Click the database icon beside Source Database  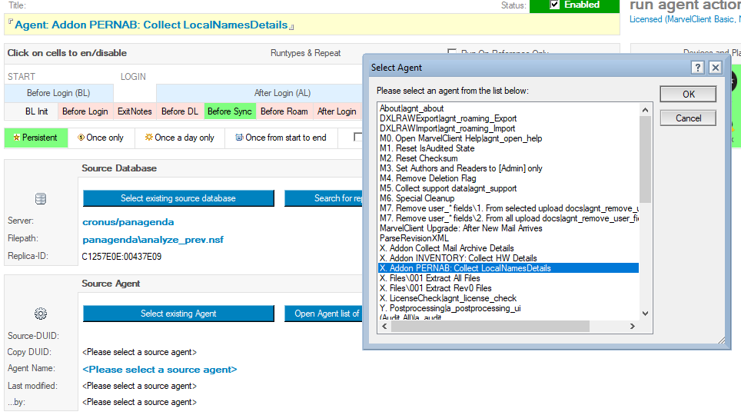pos(41,198)
